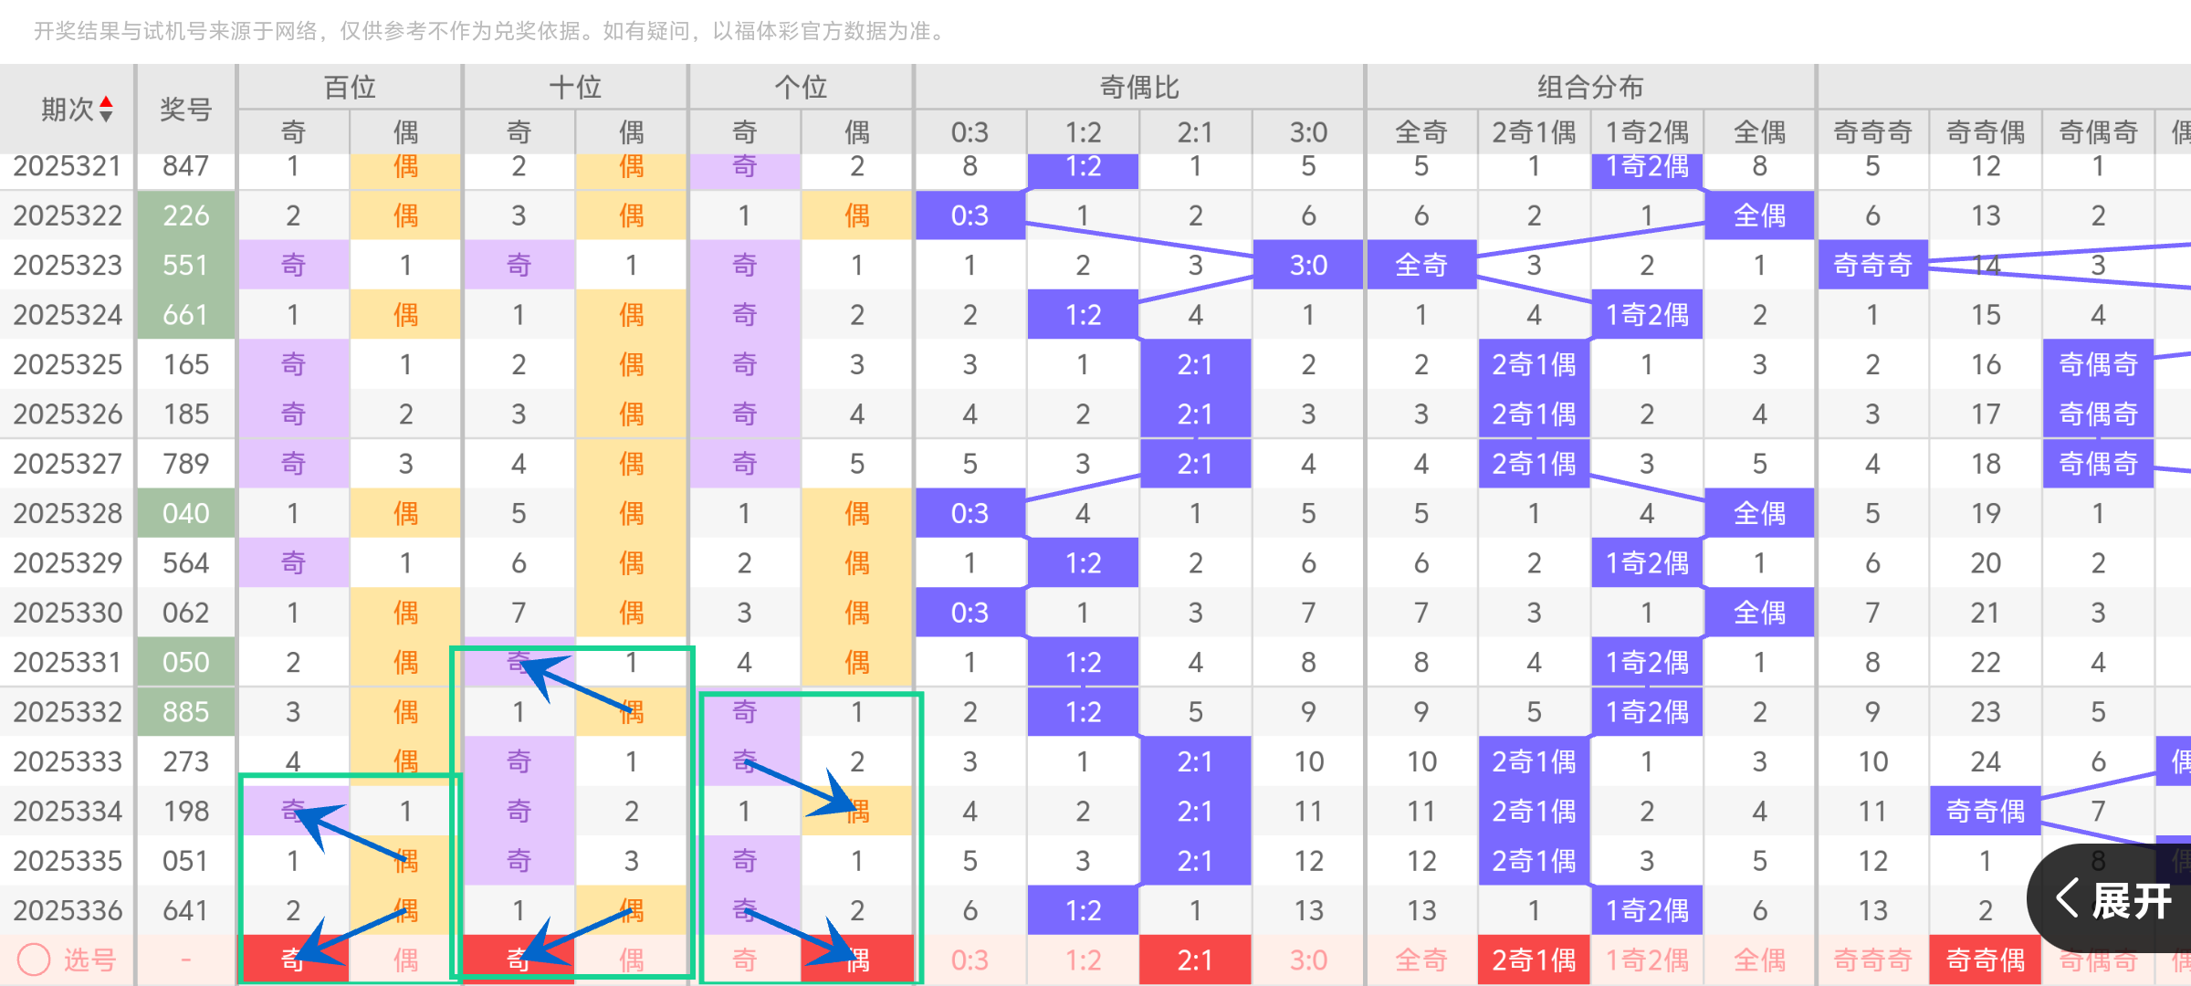Image resolution: width=2191 pixels, height=986 pixels.
Task: Toggle 奇奇奇 in the bottom selection row
Action: [x=1872, y=960]
